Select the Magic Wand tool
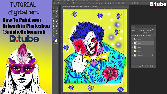The height and width of the screenshot is (94, 167). coord(57,11)
